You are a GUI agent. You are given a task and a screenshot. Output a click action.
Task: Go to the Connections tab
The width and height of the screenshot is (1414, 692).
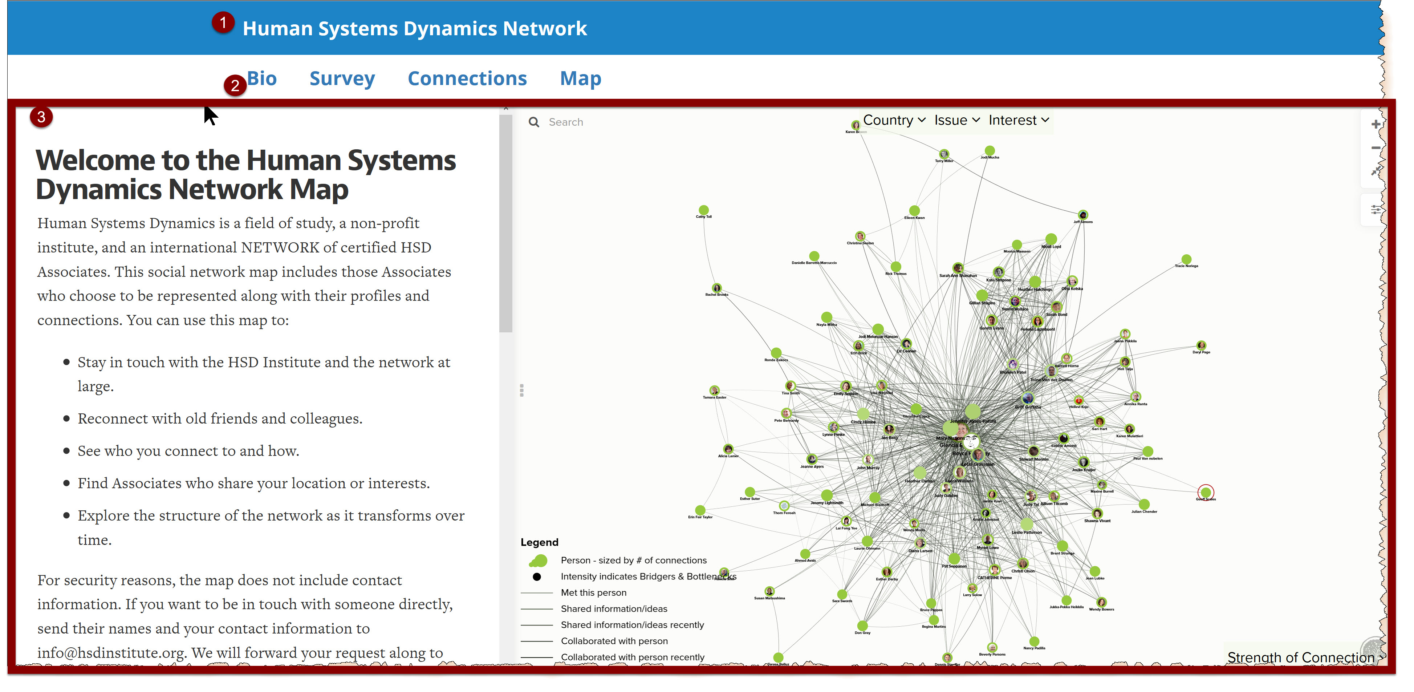pos(467,78)
